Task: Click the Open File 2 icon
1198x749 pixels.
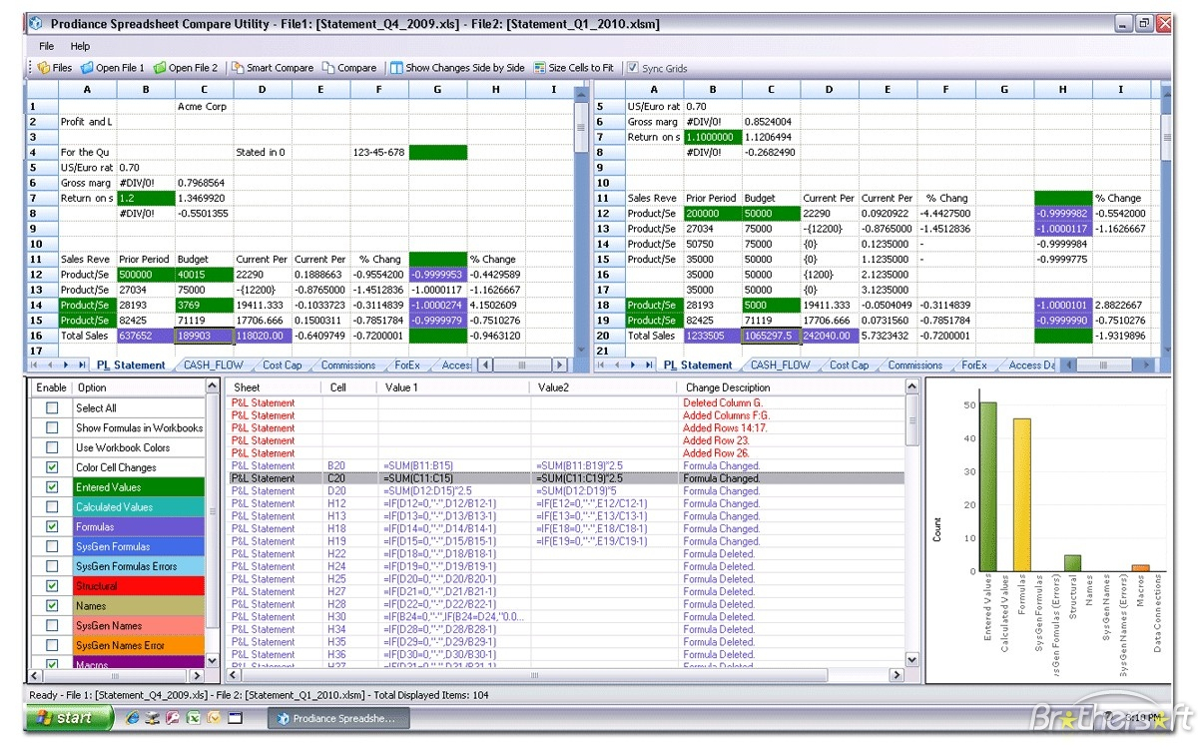Action: click(x=185, y=67)
